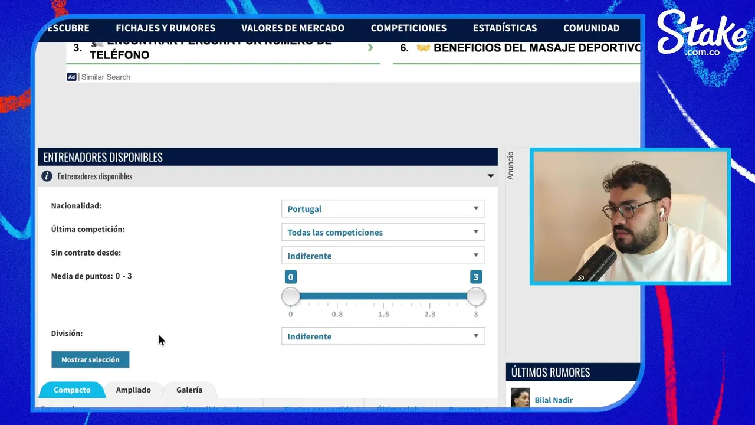Click the Media de puntos: 0 - 3 label

point(91,276)
